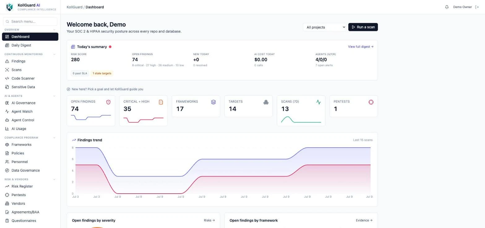Open Risk Register page
The image size is (485, 228).
point(30,187)
